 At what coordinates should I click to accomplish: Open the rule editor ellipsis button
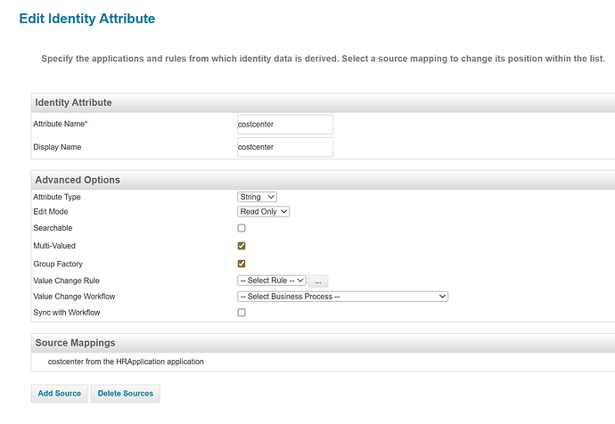pos(318,281)
